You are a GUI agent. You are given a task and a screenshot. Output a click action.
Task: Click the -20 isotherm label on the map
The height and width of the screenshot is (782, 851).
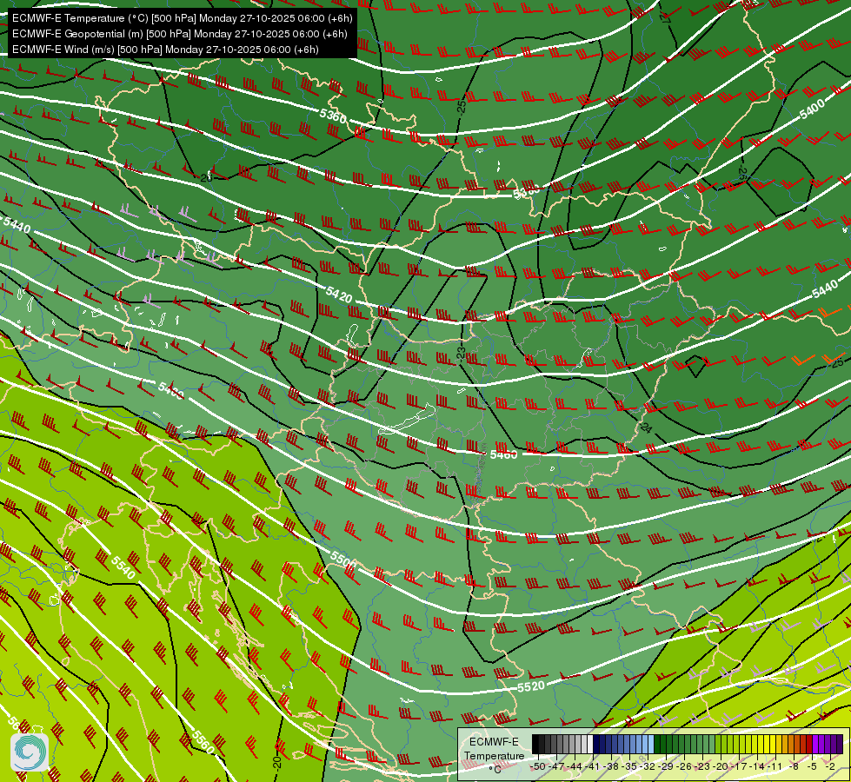click(x=276, y=762)
